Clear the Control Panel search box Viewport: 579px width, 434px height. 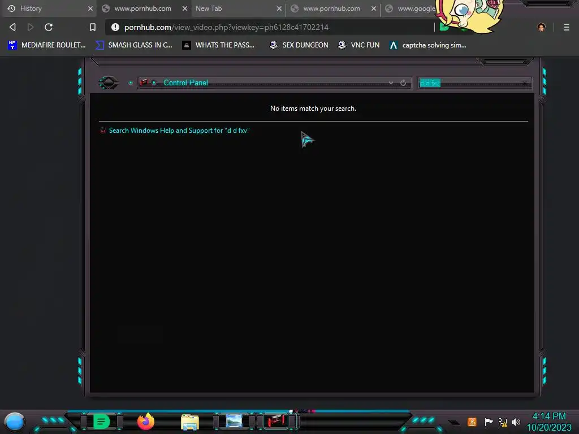[x=525, y=84]
